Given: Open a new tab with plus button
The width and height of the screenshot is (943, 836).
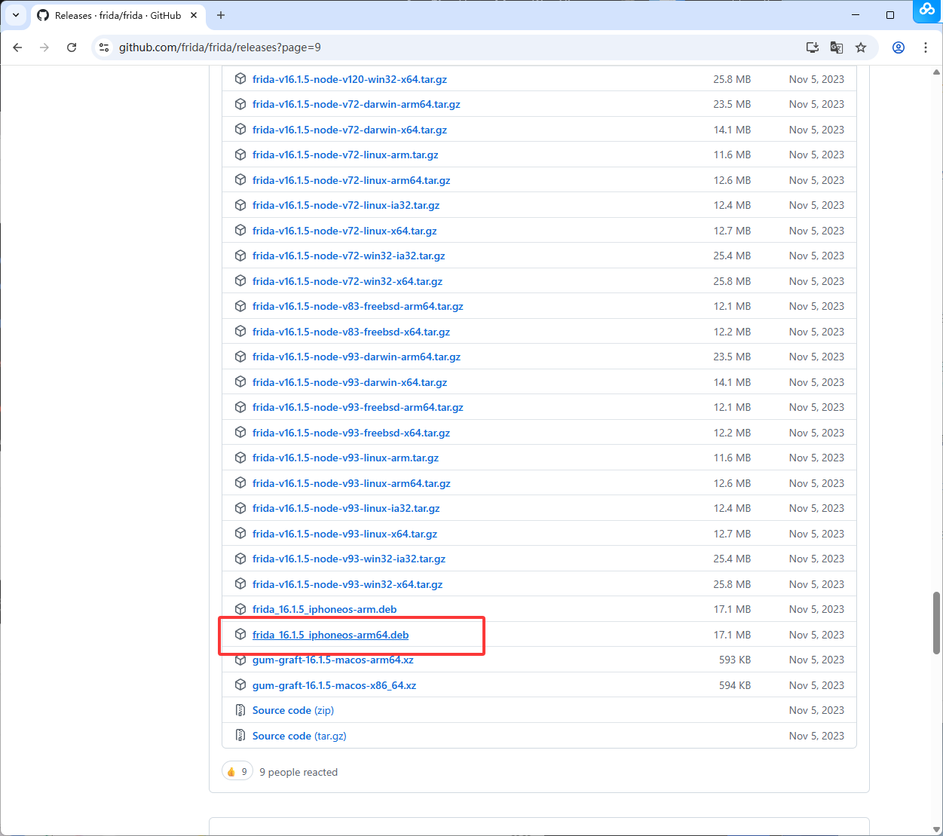Looking at the screenshot, I should click(221, 15).
